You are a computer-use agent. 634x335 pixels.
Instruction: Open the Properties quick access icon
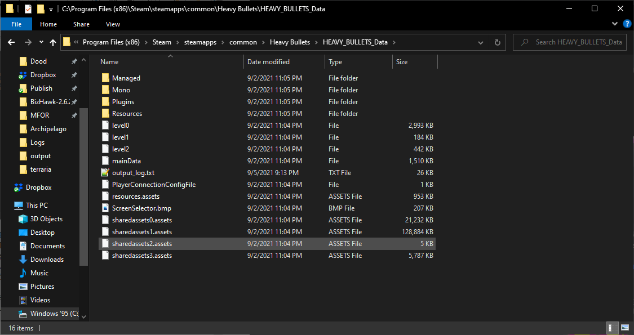(28, 8)
